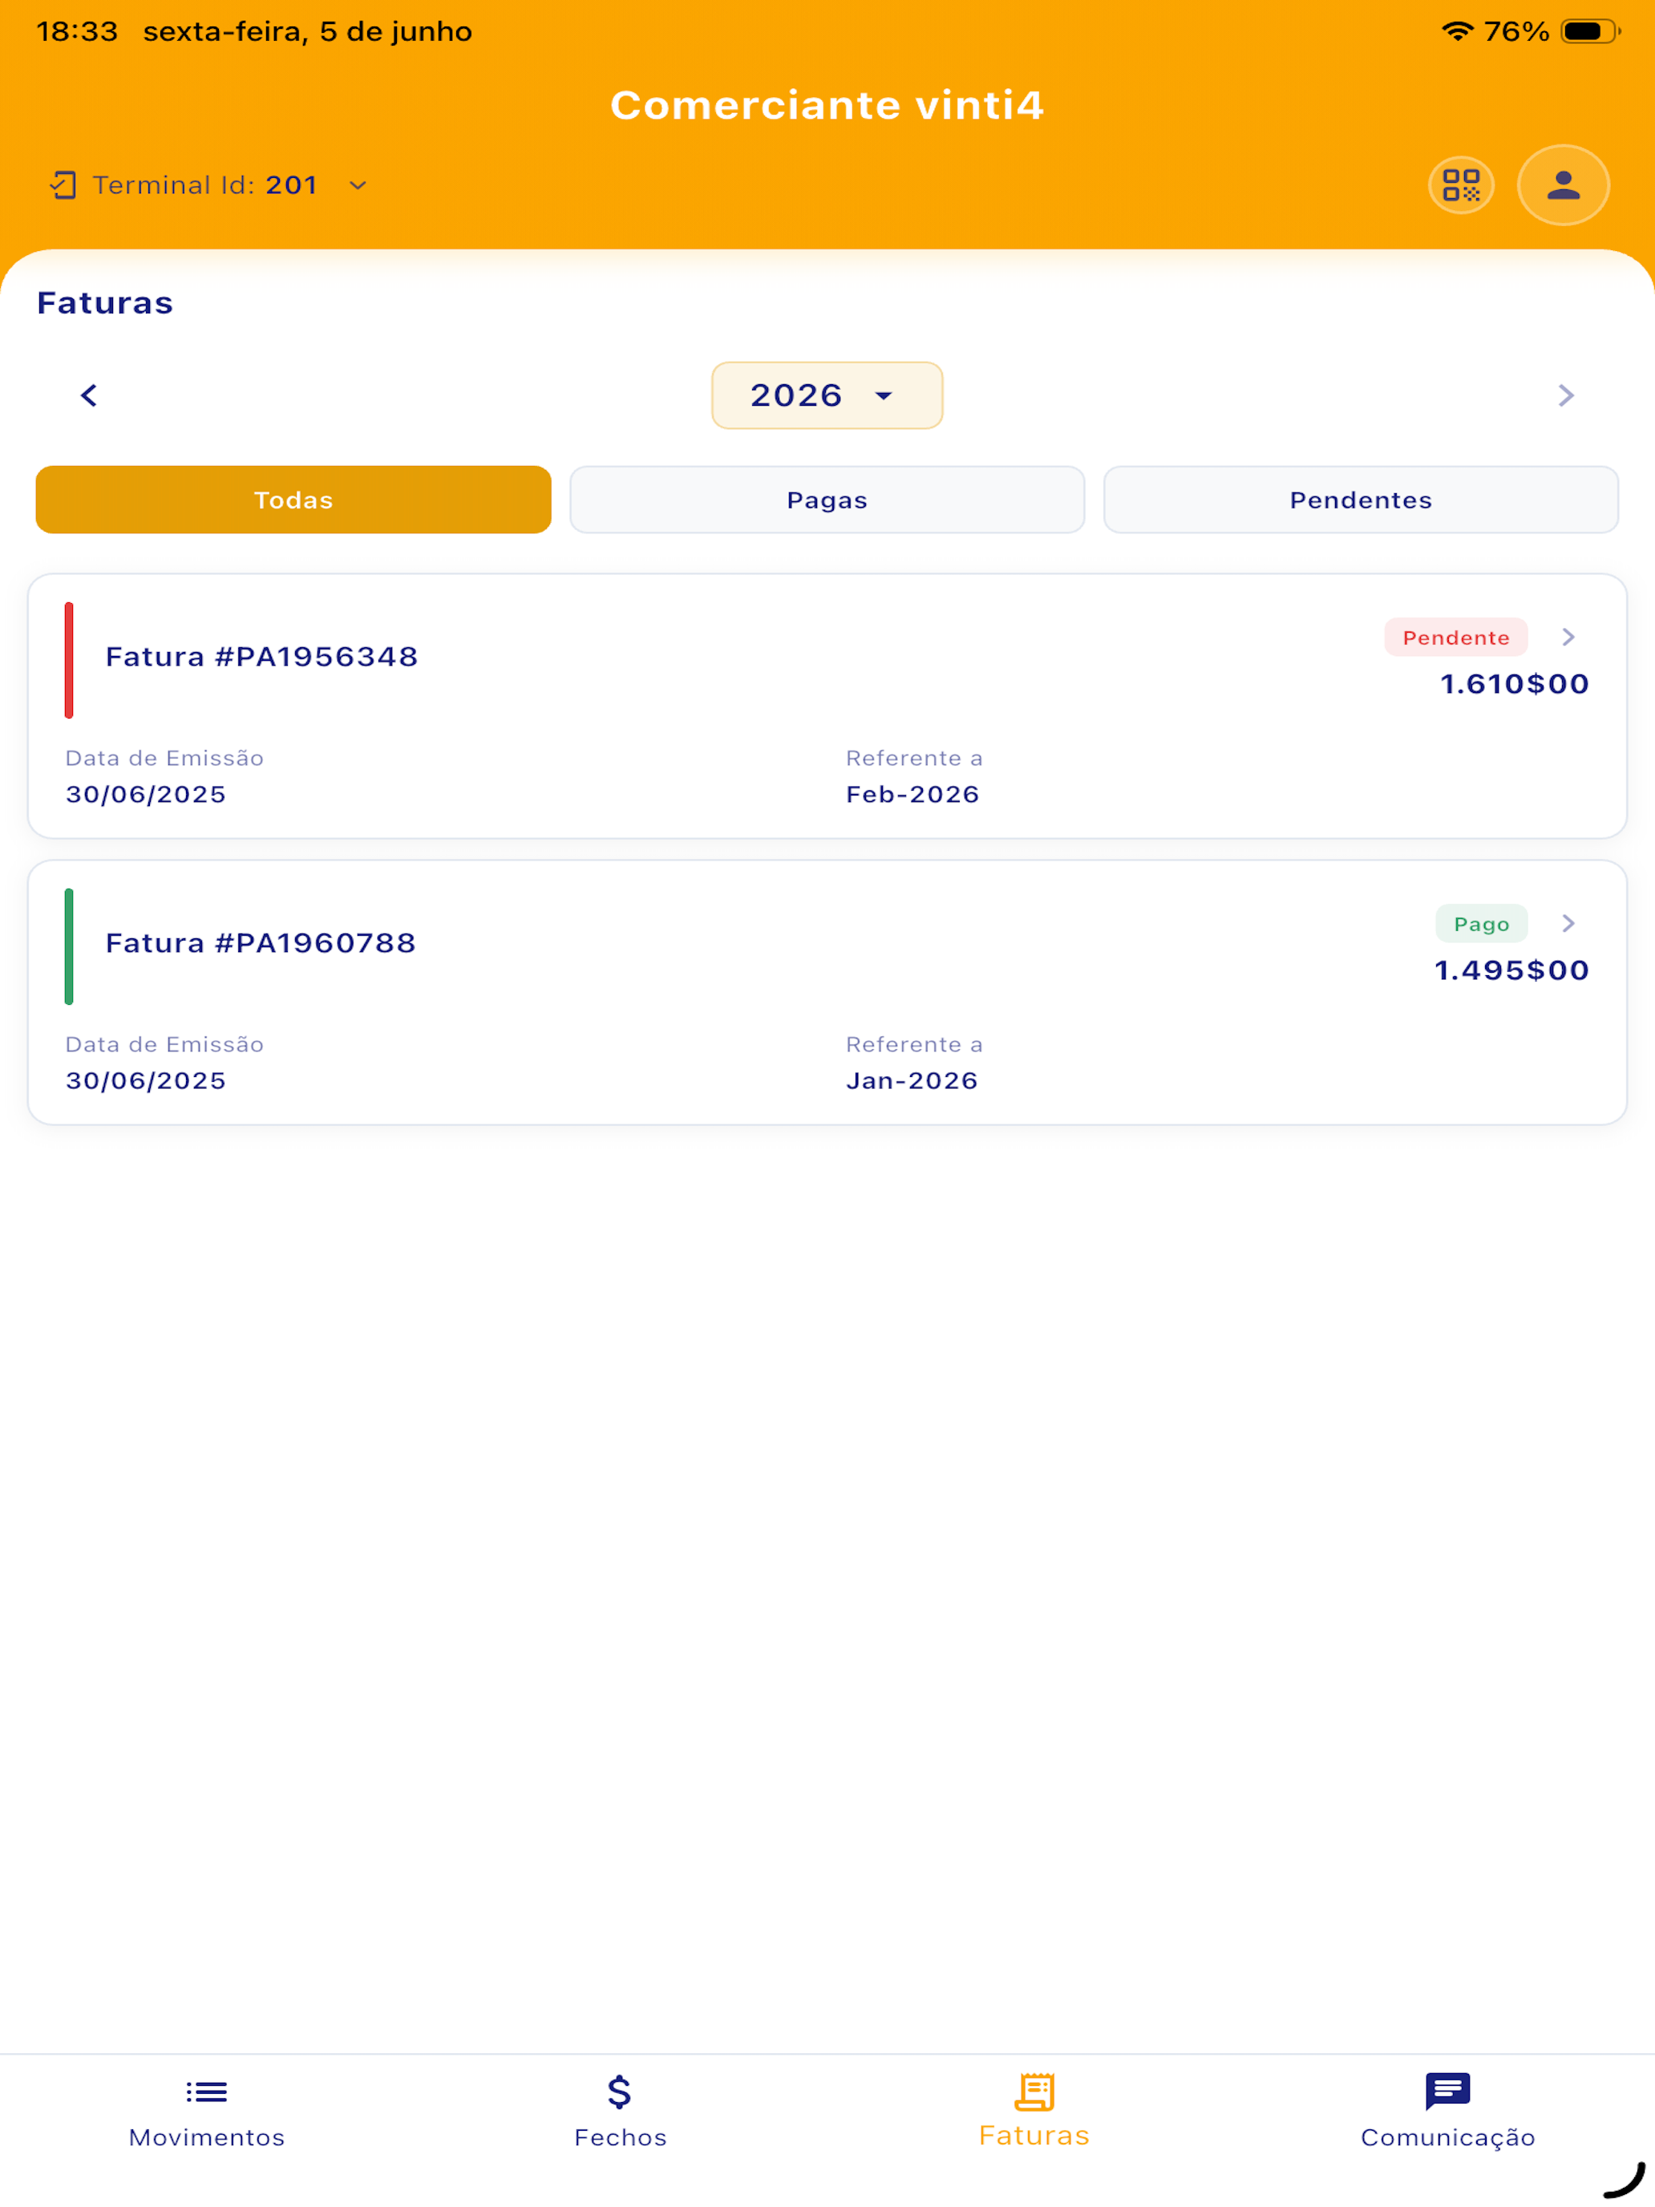
Task: Go to next year with right arrow
Action: [1565, 396]
